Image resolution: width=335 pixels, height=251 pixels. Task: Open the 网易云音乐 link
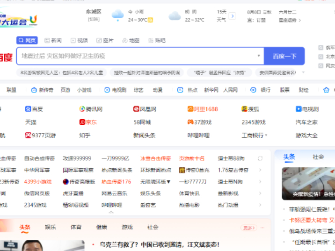[x=114, y=194]
